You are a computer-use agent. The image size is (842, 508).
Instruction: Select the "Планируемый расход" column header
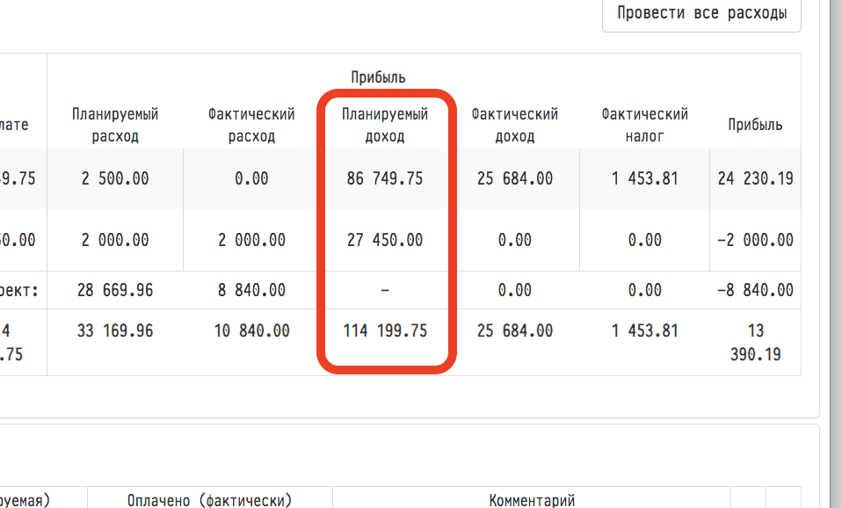[115, 125]
